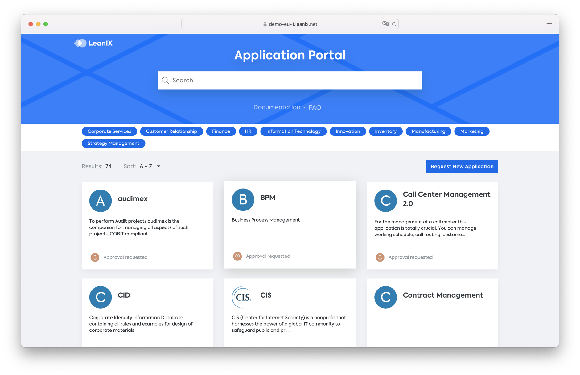Open the FAQ link
Screen dimensions: 580x375
pyautogui.click(x=315, y=107)
